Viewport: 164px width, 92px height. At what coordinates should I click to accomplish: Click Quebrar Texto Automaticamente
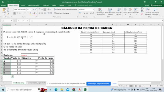click(x=65, y=9)
